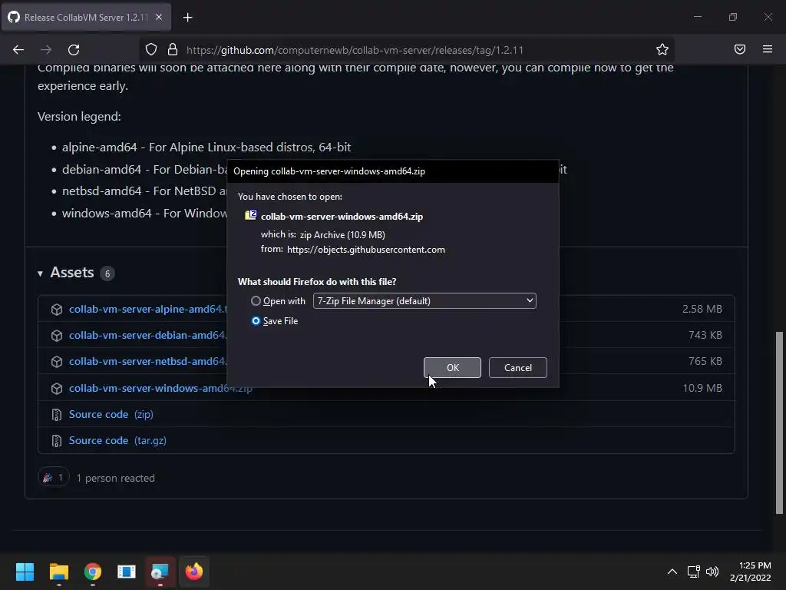Open collab-vm-server-alpine-amd64 asset link

pos(147,309)
